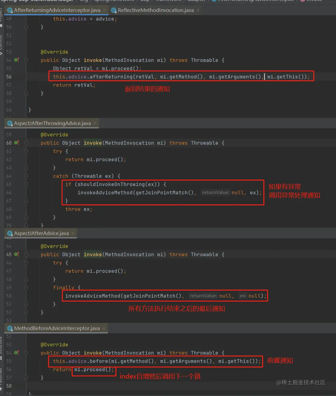Viewport: 336px width, 396px height.
Task: Switch to the AfterReturningAdviceInterceptor.java tab
Action: pos(57,10)
